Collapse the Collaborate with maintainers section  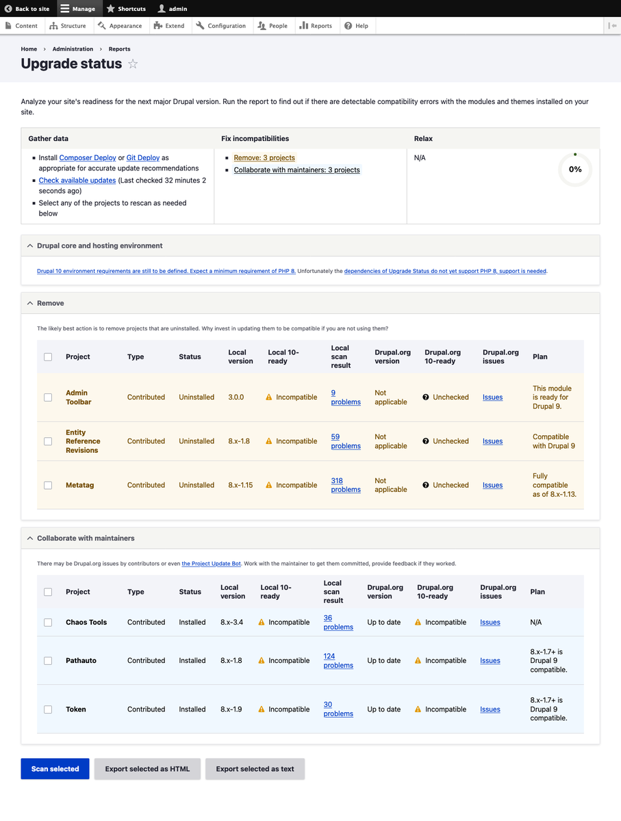[29, 538]
